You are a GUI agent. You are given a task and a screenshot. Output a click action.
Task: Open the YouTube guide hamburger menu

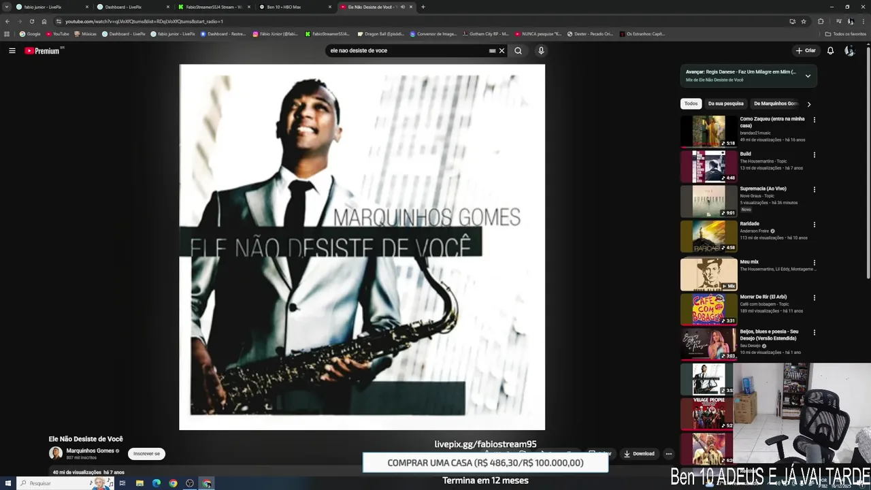[12, 50]
